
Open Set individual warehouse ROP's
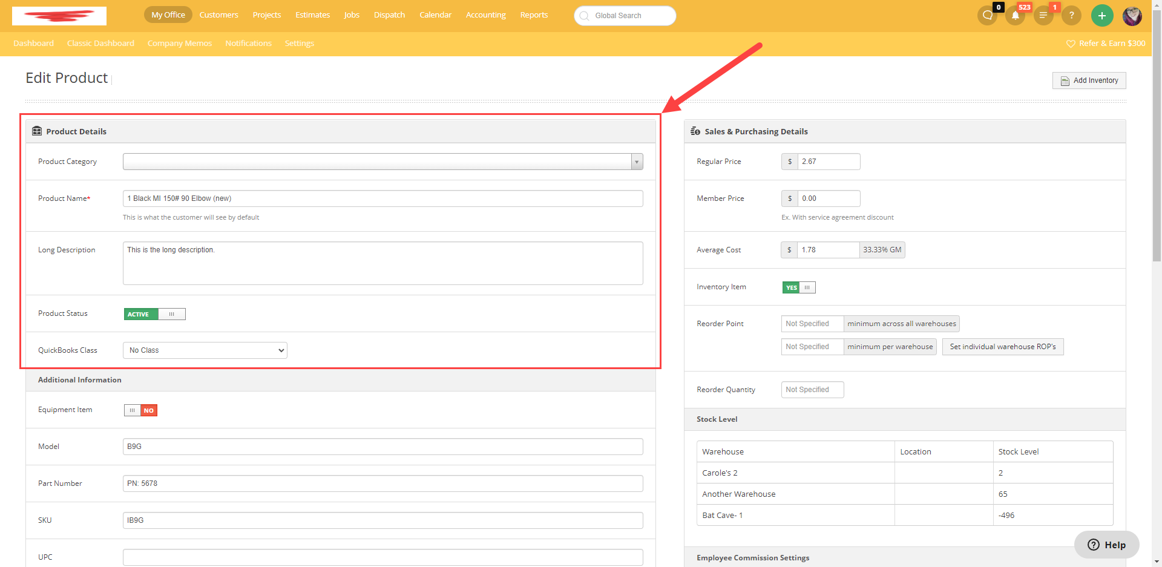click(1002, 346)
